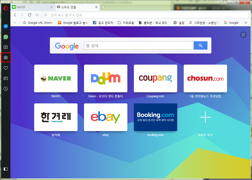Open the Daum speed dial tile
252x180 pixels.
pyautogui.click(x=106, y=78)
